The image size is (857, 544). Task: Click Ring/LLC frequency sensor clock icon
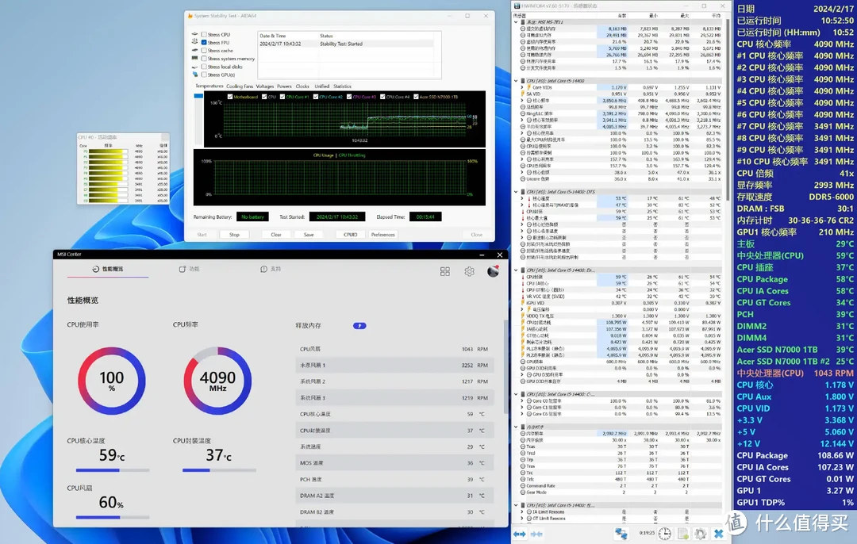(522, 113)
